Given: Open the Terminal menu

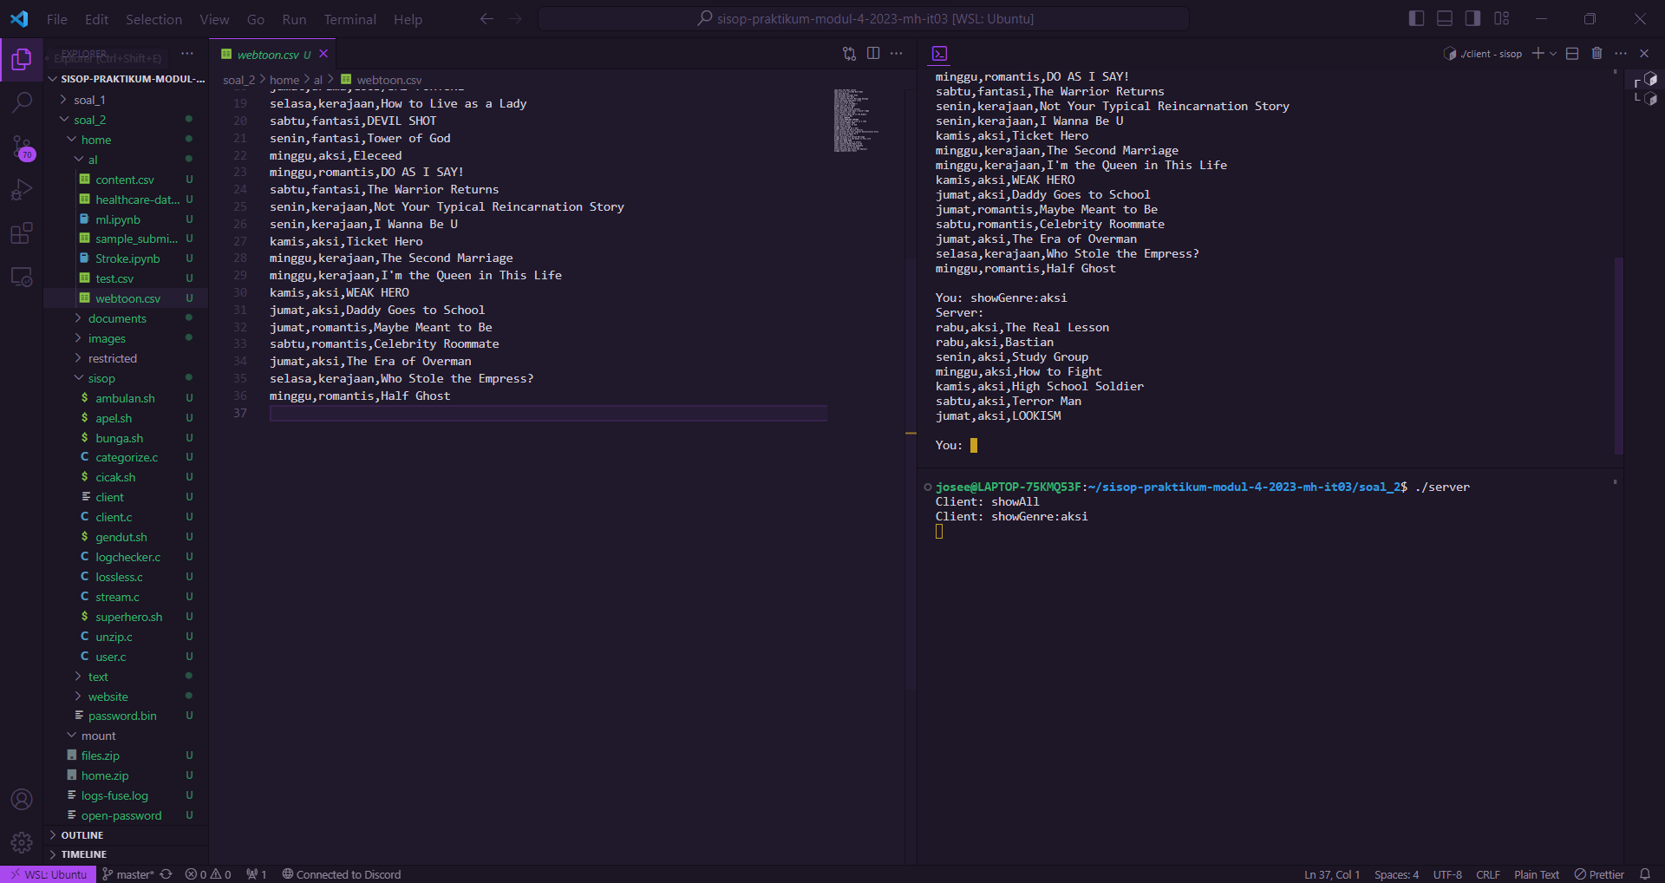Looking at the screenshot, I should tap(349, 19).
